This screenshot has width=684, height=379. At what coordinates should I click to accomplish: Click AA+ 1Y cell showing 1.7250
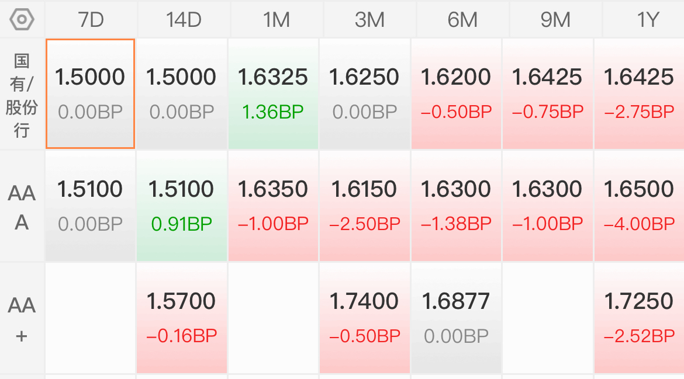[x=639, y=318]
